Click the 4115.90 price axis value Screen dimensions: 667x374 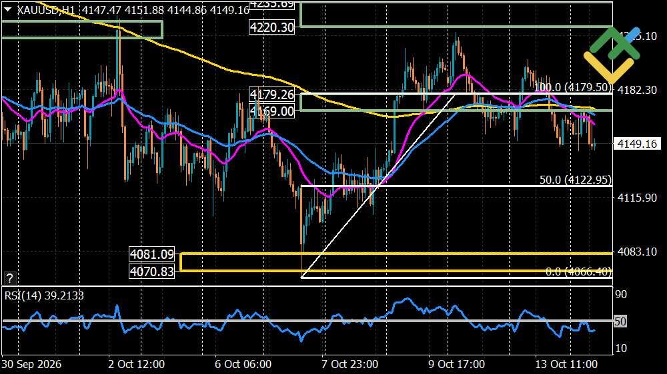pos(637,198)
